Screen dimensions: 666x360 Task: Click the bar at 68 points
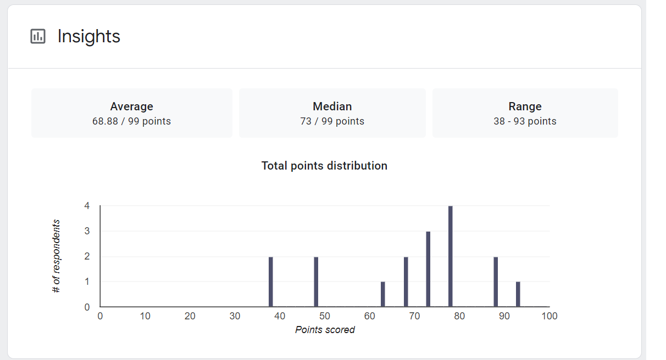click(406, 282)
